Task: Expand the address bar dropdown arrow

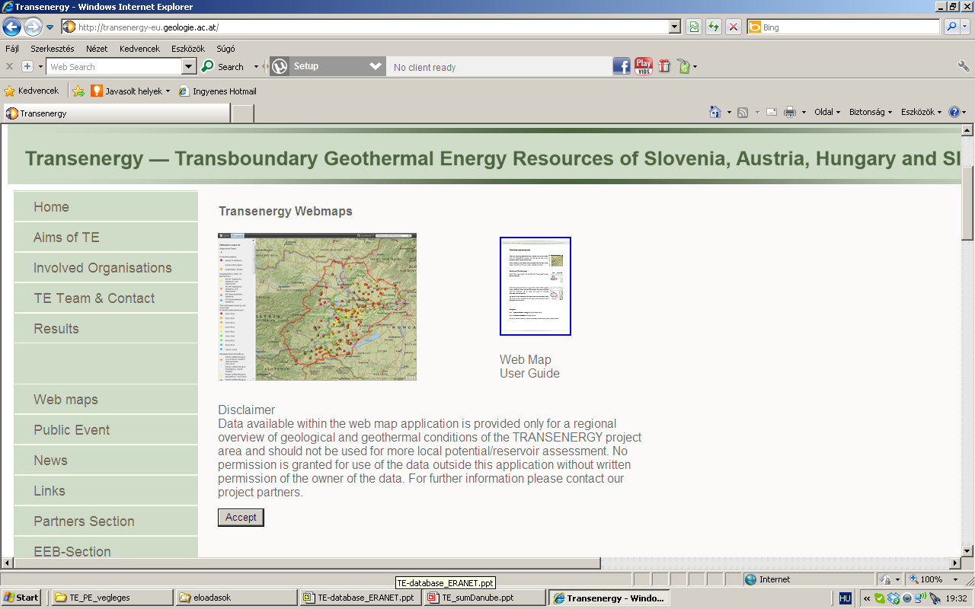Action: [675, 27]
